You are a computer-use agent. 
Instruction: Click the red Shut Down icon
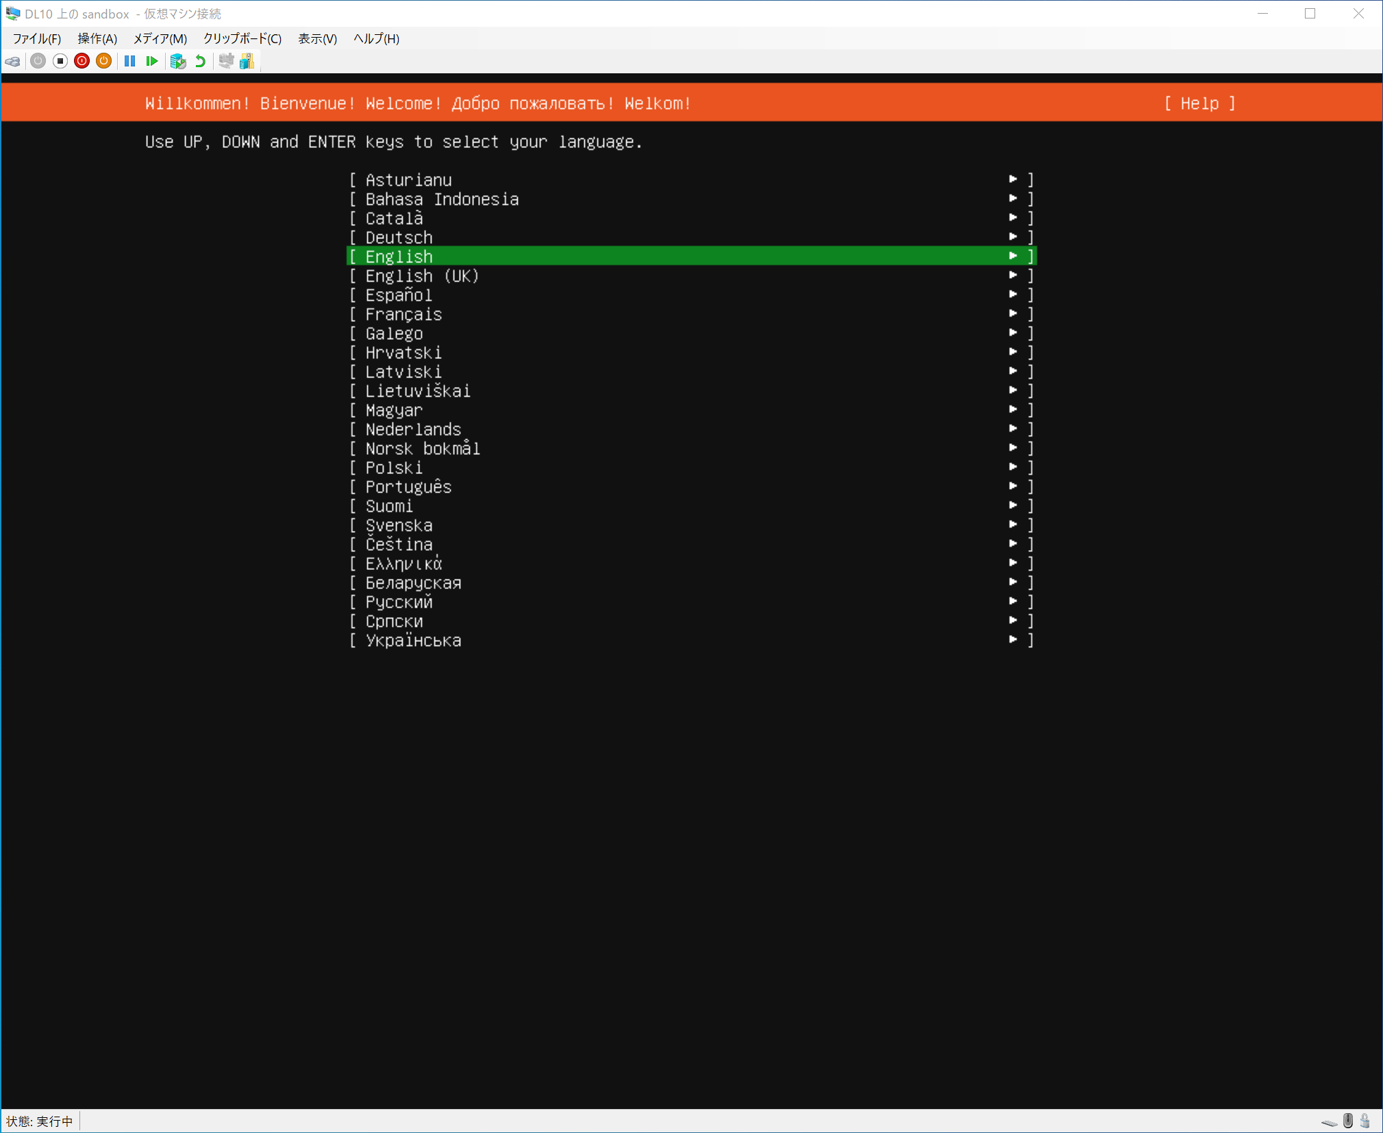point(82,62)
